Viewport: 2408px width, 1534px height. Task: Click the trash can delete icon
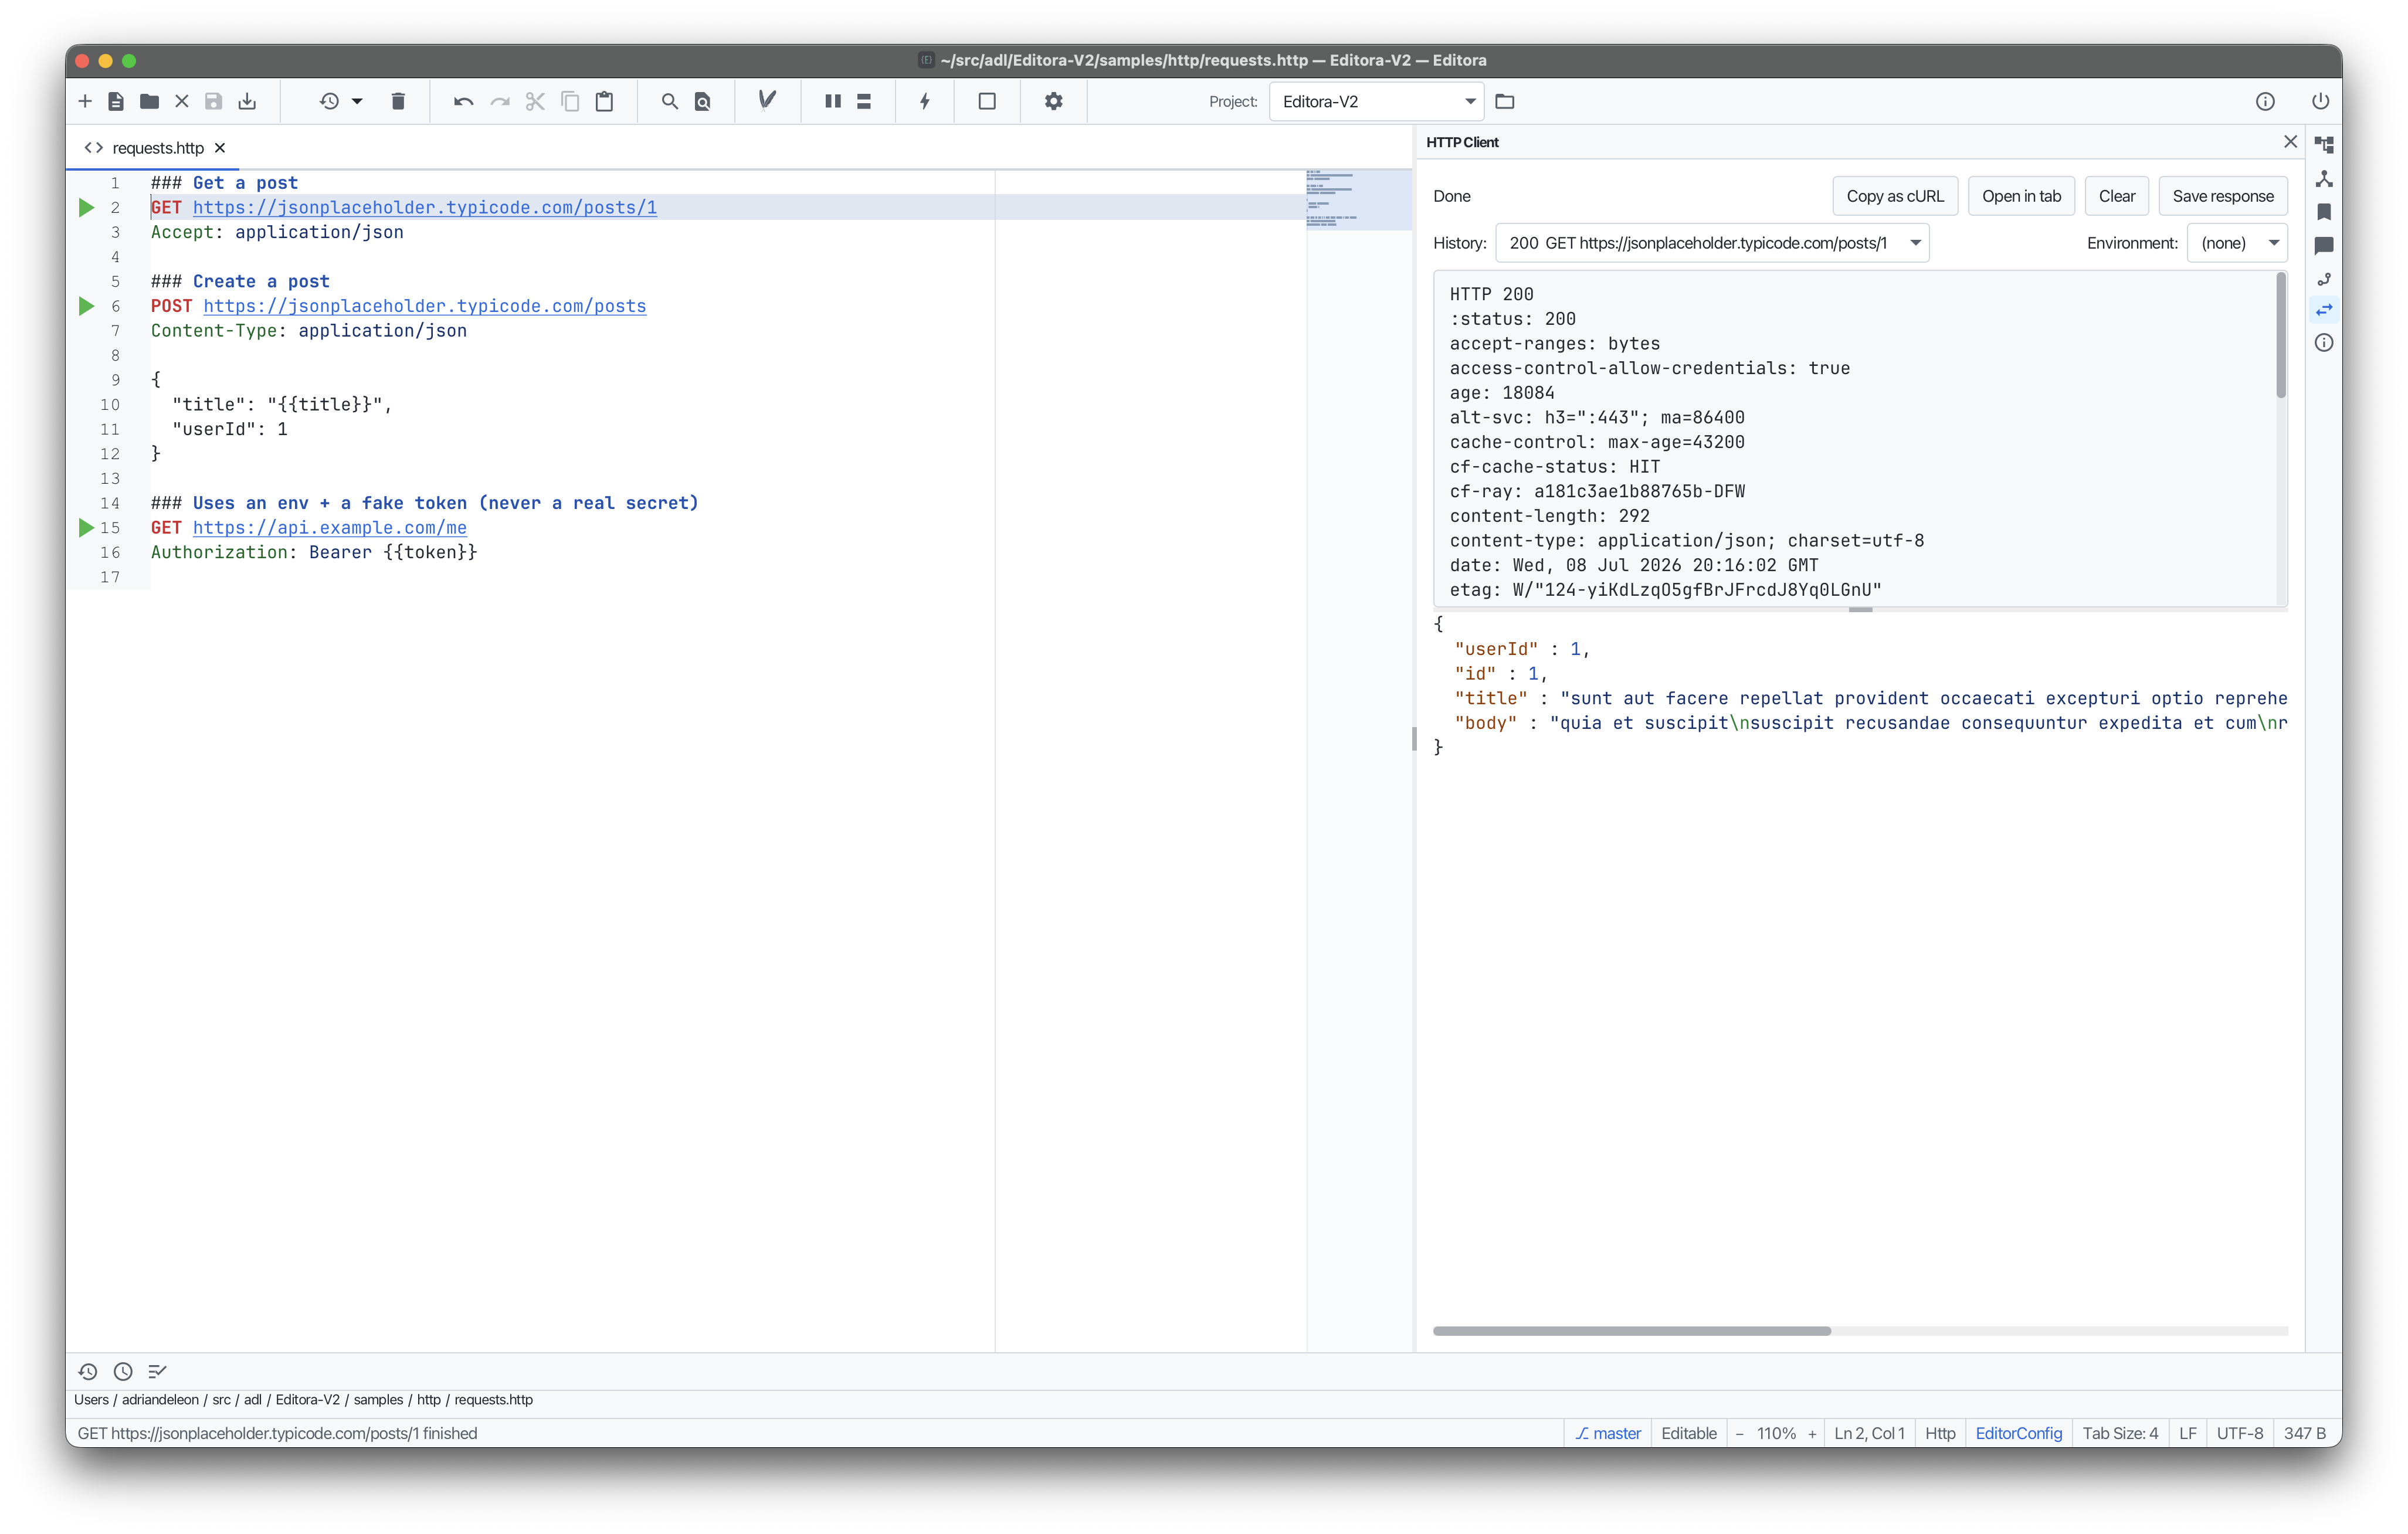click(398, 101)
